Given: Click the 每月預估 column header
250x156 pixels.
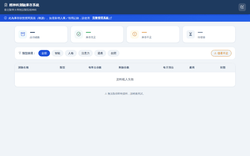Looking at the screenshot, I should pos(168,67).
